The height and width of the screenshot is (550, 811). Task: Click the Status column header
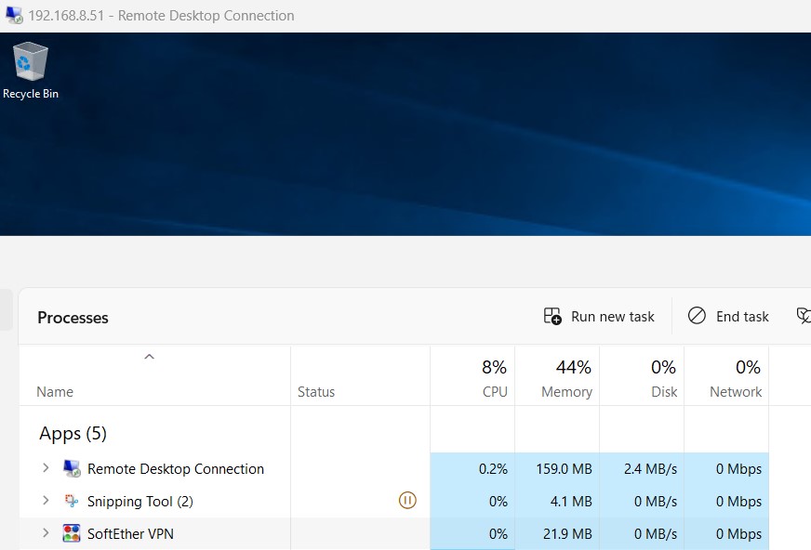tap(316, 391)
